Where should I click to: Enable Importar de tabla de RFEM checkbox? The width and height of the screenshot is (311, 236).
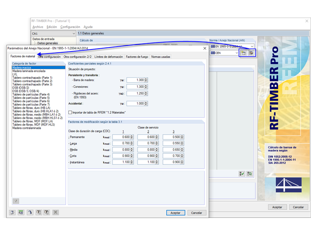coord(70,112)
